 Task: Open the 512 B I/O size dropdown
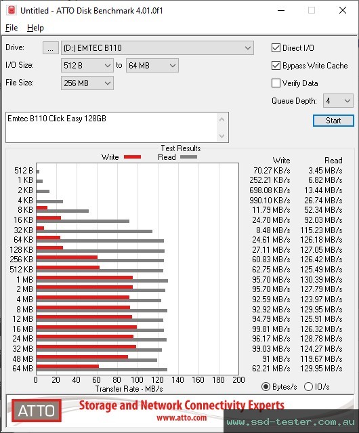click(87, 66)
